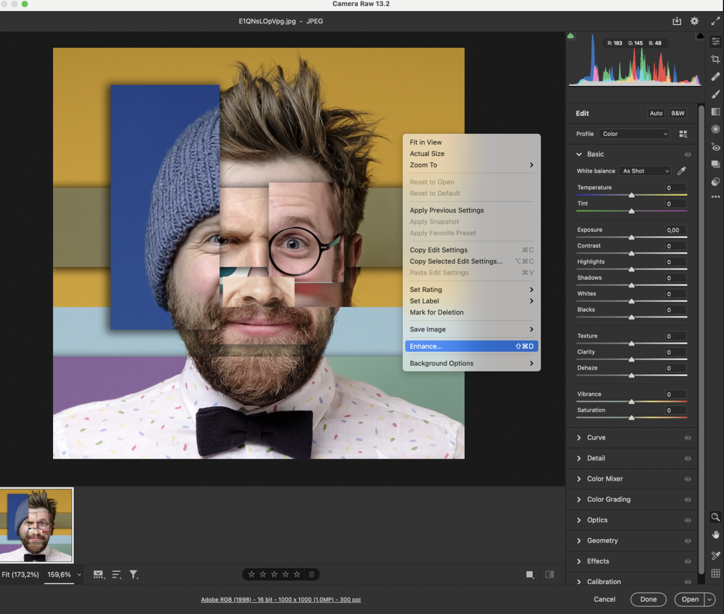Screen dimensions: 724x614
Task: Select the Crop tool in the right toolbar
Action: 716,59
